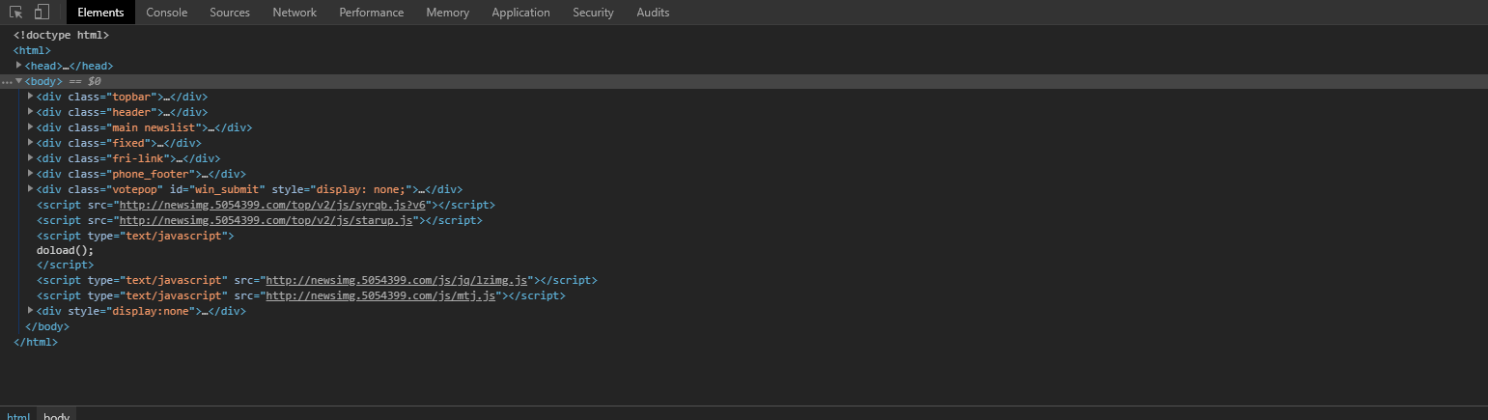The width and height of the screenshot is (1488, 420).
Task: Open the starup.js script link
Action: coord(267,220)
